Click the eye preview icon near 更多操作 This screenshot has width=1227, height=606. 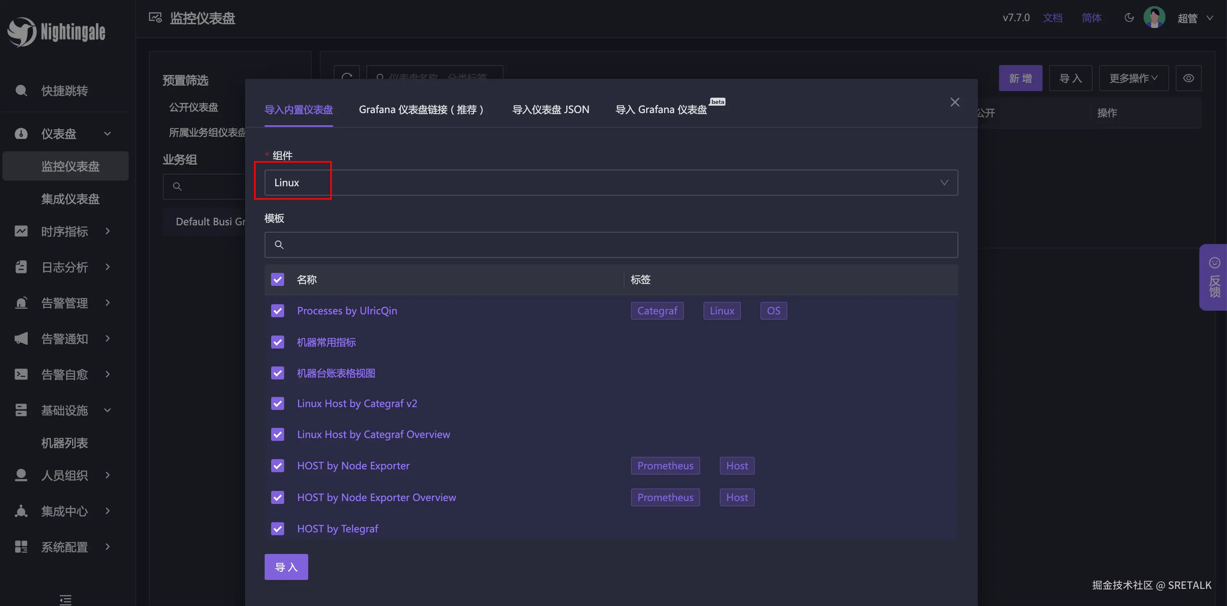(1188, 78)
